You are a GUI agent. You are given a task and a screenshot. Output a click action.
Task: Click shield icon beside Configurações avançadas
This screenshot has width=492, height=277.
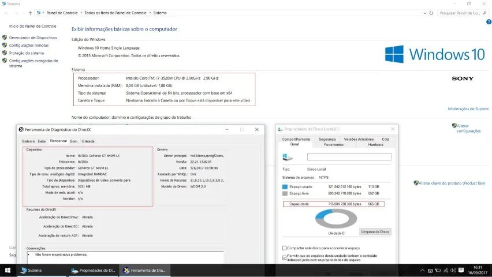click(x=5, y=61)
